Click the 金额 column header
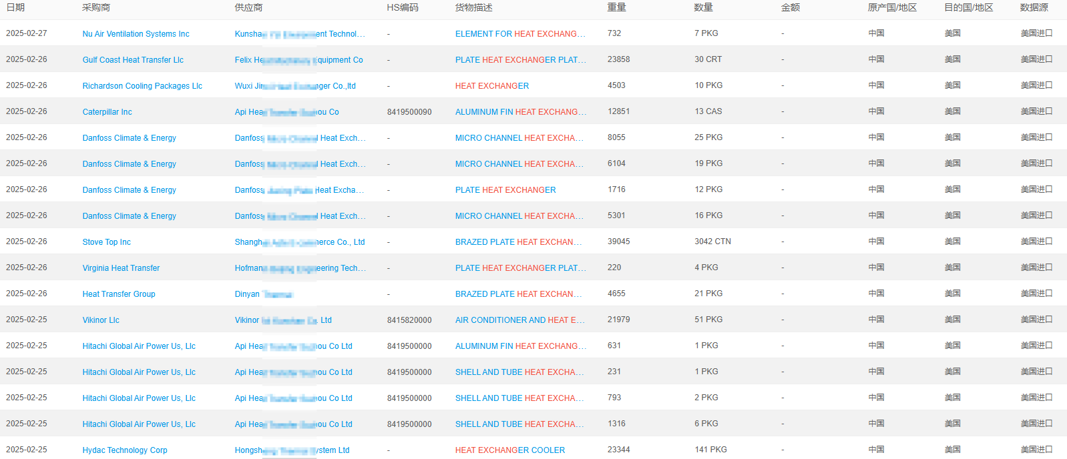Screen dimensions: 1067x459 (x=791, y=7)
